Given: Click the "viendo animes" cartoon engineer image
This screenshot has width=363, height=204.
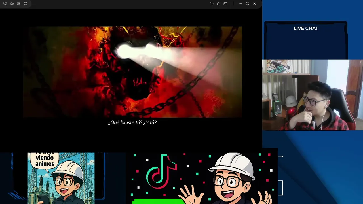Looking at the screenshot, I should [61, 178].
